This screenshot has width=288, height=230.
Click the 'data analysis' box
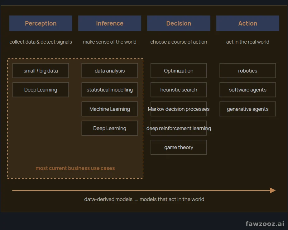point(110,71)
